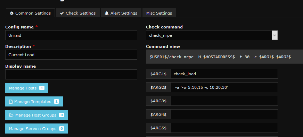Click the Command view label
The image size is (303, 137).
pos(163,46)
